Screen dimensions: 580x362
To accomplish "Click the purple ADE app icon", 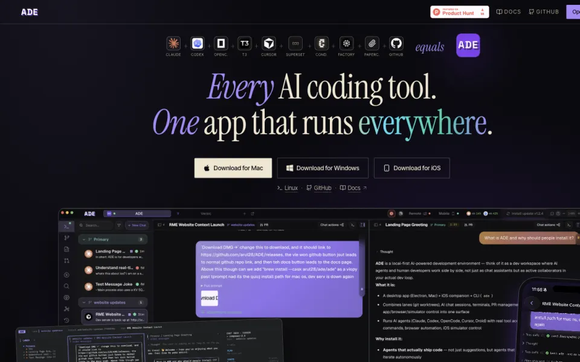I will click(x=468, y=45).
